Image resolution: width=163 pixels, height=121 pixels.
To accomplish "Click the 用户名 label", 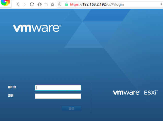I will pyautogui.click(x=12, y=87).
